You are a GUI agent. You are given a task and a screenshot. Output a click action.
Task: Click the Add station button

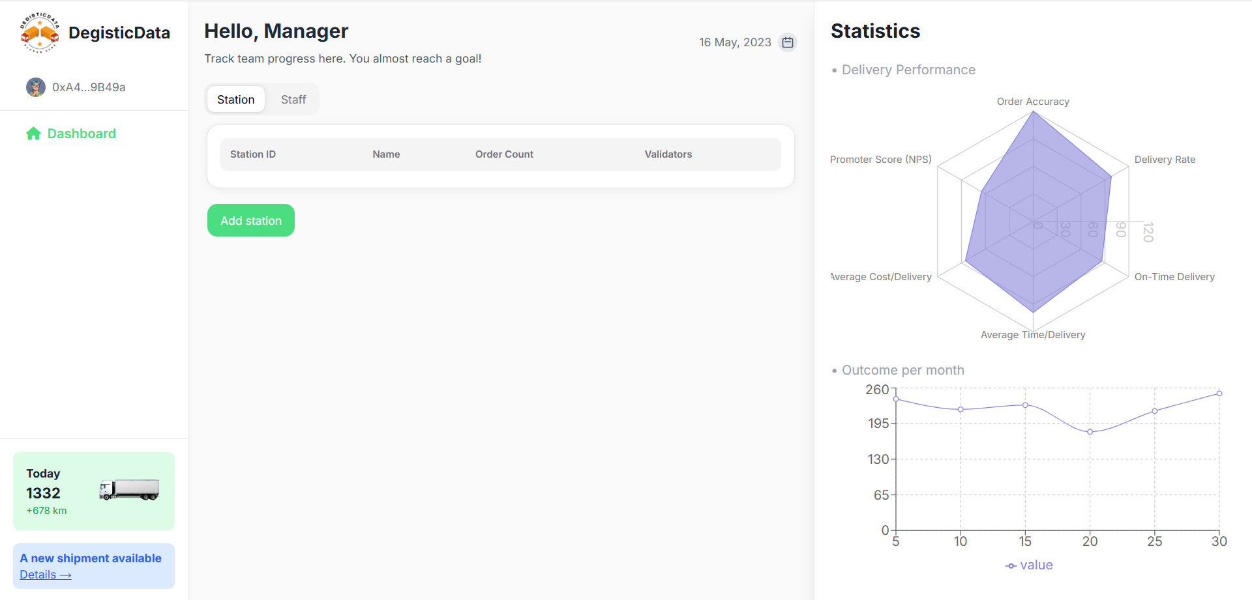pyautogui.click(x=250, y=220)
